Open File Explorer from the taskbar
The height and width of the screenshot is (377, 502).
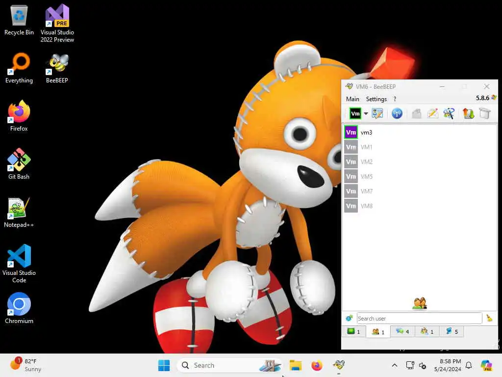point(296,365)
